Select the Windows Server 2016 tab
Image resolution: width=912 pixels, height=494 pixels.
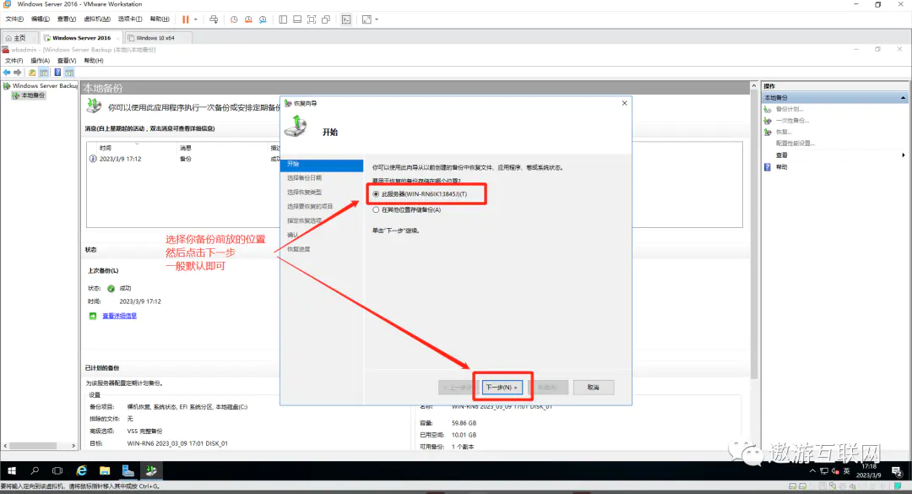point(81,38)
